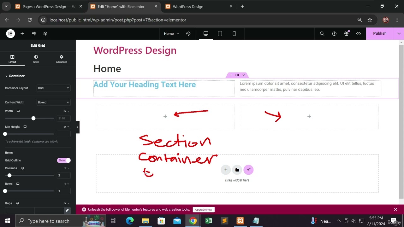Toggle Grid Outline Show switch
This screenshot has height=227, width=404.
click(x=64, y=160)
